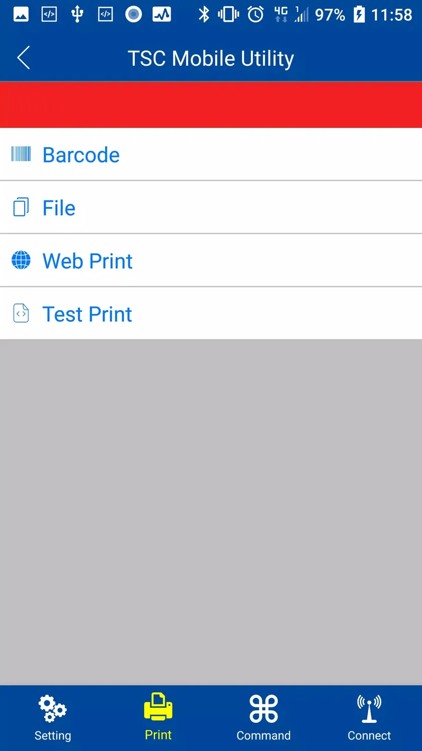Open the Barcode menu entry

click(211, 154)
